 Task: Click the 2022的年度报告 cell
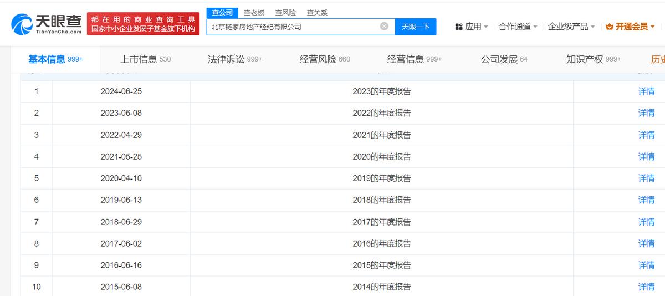pyautogui.click(x=382, y=113)
